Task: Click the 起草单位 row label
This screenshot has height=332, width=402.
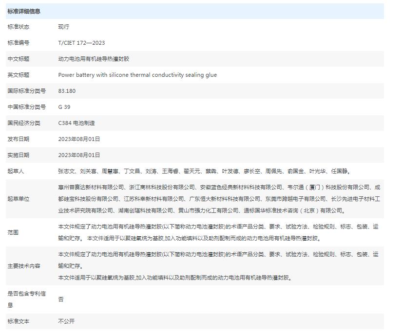Action: 19,199
